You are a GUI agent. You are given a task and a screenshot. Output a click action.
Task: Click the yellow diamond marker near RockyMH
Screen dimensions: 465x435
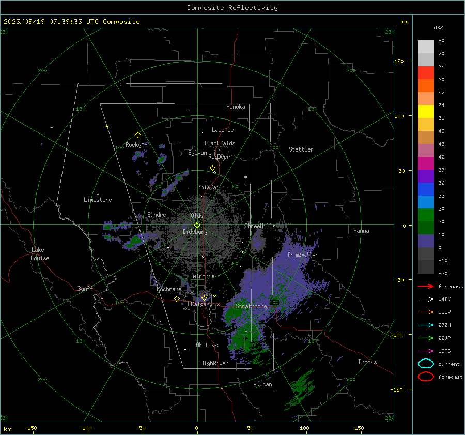point(138,135)
